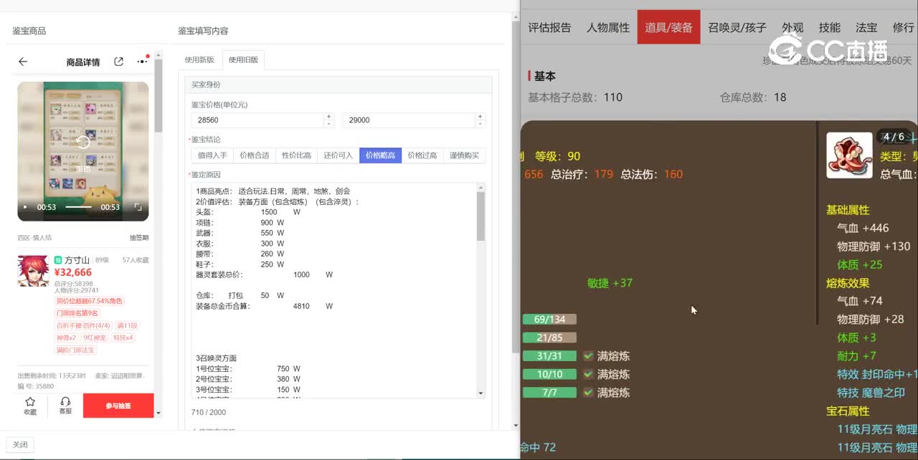Select the 价格略高 appraisal conclusion
The image size is (918, 460).
pos(380,155)
